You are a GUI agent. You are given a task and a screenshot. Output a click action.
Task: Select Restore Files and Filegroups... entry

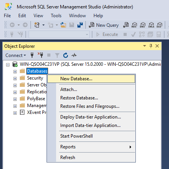click(91, 106)
